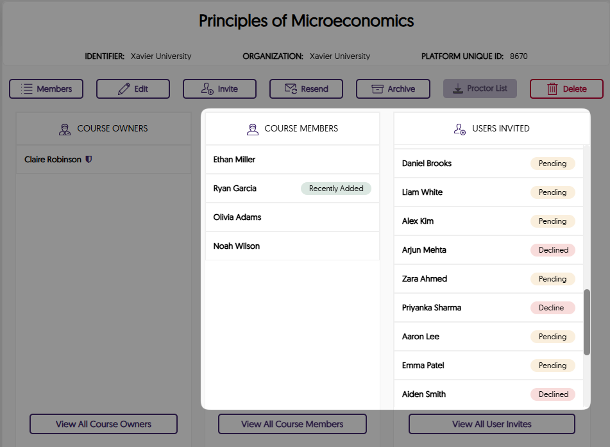Click the Proctor List download icon
Viewport: 610px width, 447px height.
point(459,89)
